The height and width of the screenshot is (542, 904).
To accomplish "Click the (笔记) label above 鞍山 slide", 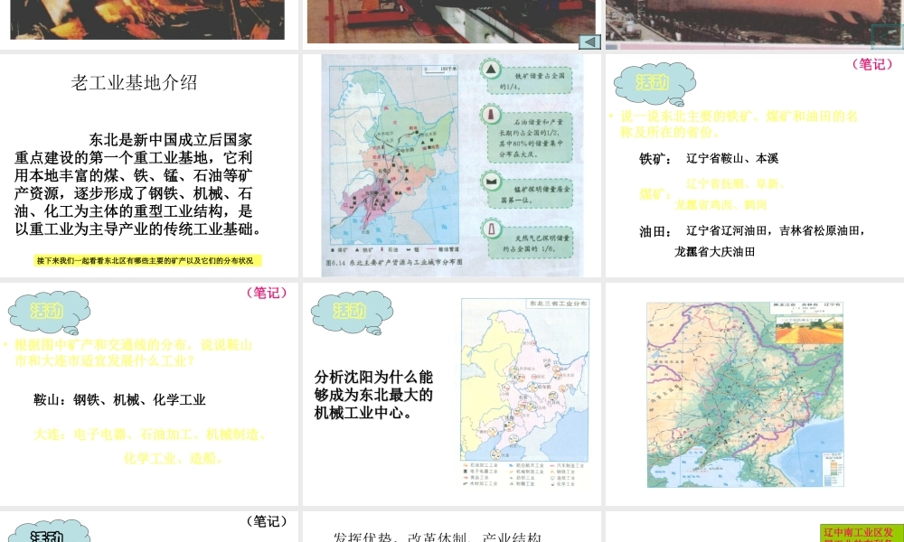I will pos(267,293).
